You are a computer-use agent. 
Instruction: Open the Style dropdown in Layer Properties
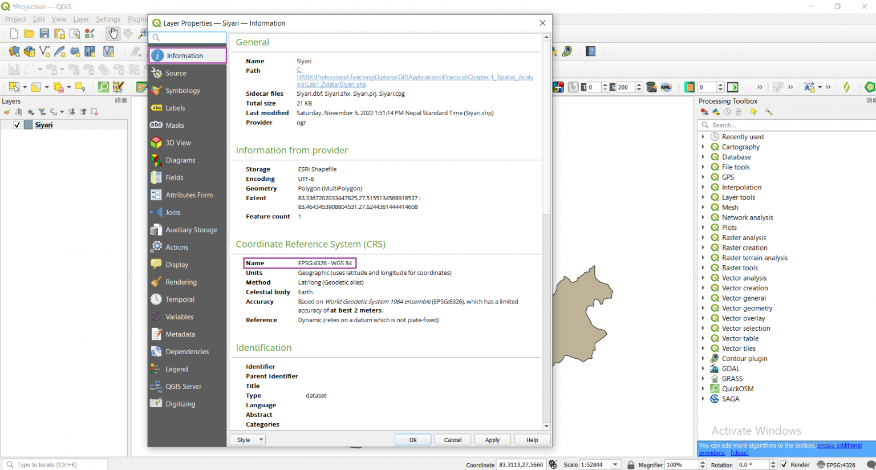[x=247, y=439]
